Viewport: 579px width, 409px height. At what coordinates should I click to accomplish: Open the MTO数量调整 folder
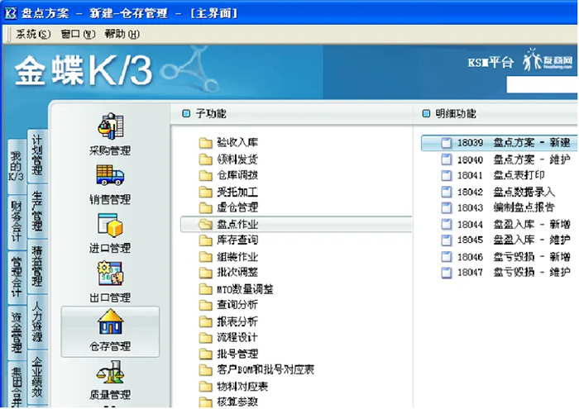point(236,289)
